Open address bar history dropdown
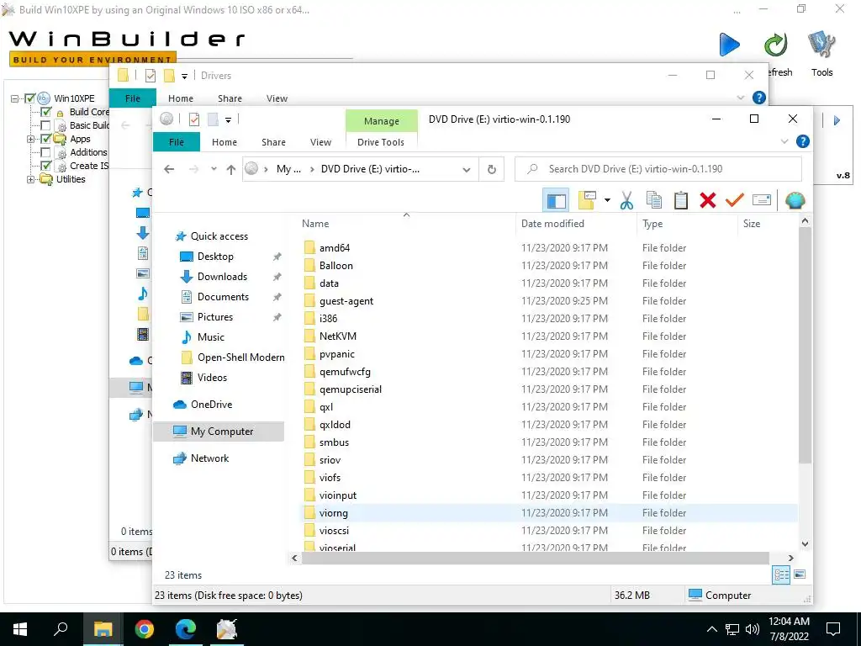The height and width of the screenshot is (646, 861). point(467,169)
